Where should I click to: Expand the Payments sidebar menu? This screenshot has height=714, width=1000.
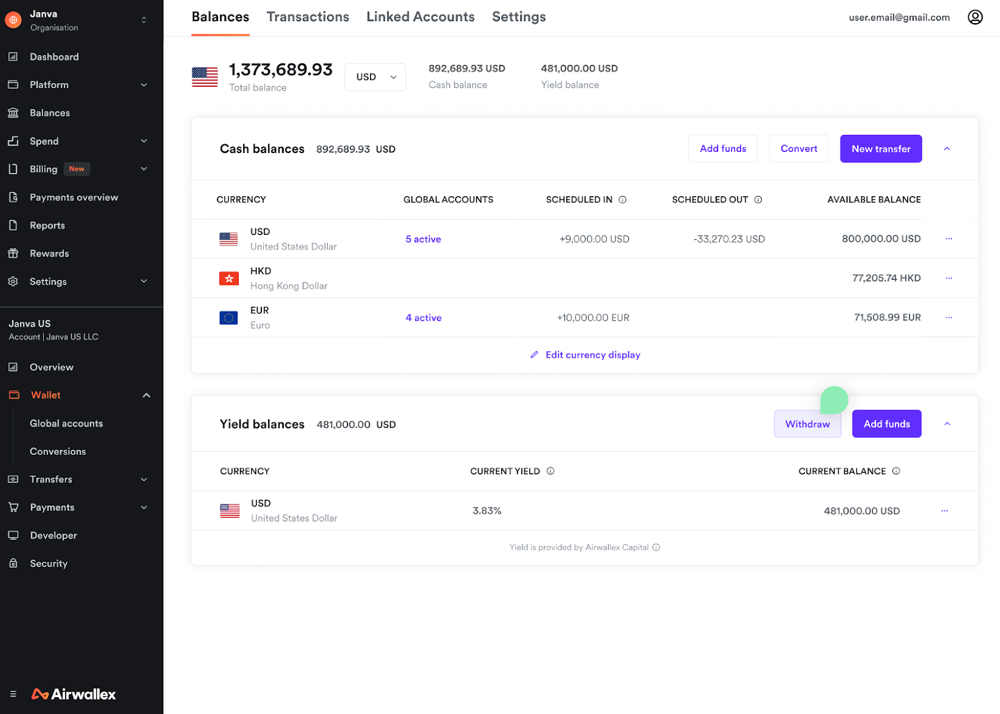coord(144,508)
